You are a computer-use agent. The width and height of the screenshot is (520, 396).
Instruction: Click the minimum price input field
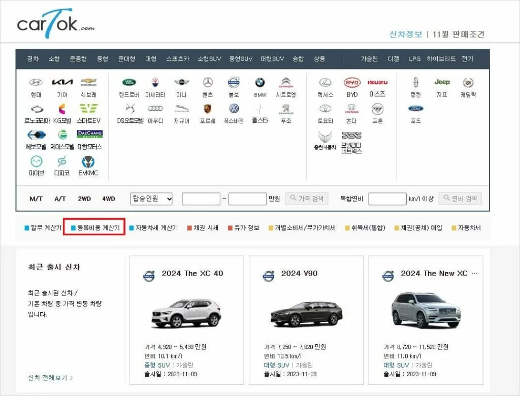pyautogui.click(x=201, y=199)
